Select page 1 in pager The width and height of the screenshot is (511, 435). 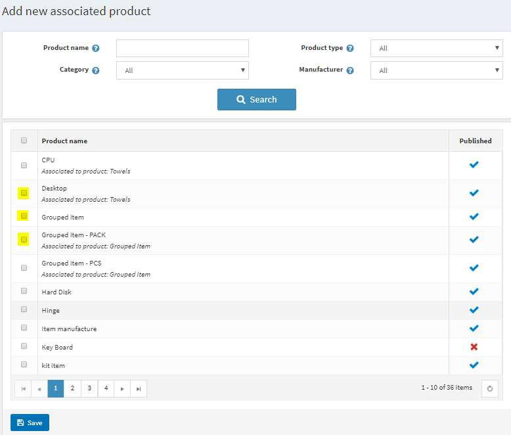click(x=56, y=388)
